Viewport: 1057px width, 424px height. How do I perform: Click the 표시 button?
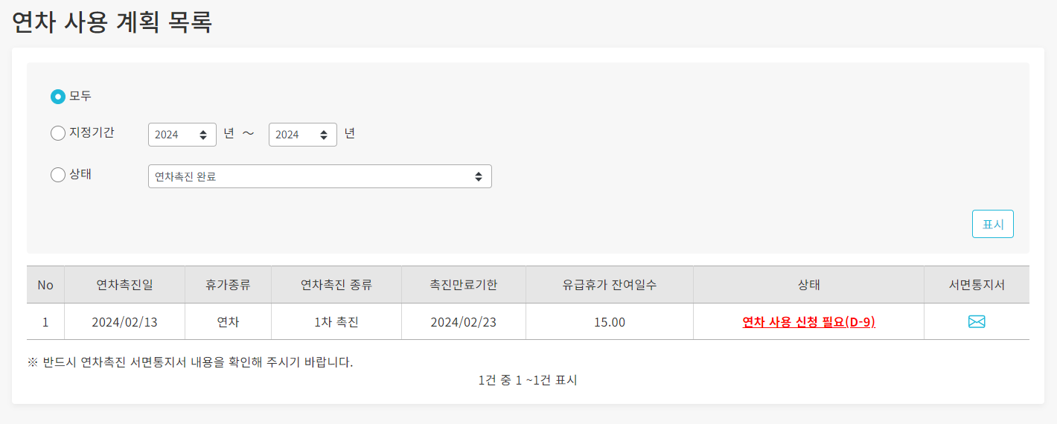pyautogui.click(x=992, y=224)
